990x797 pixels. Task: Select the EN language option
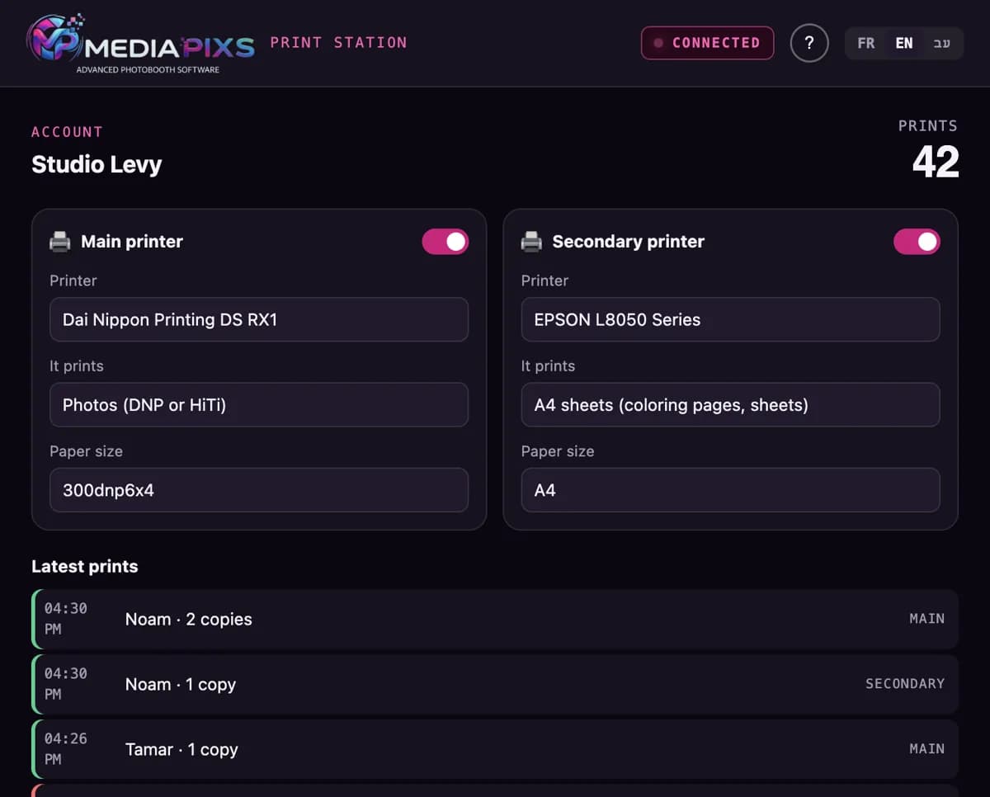tap(904, 43)
